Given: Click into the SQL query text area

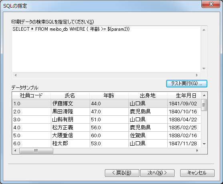Looking at the screenshot, I should [x=106, y=49].
